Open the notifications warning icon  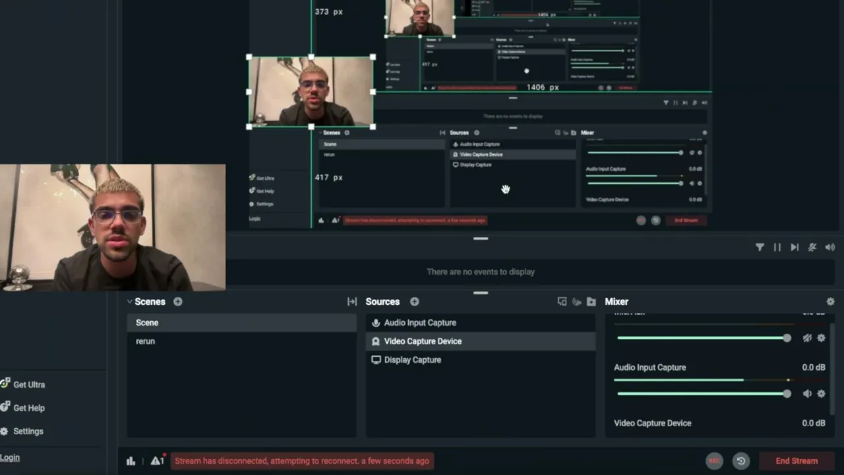tap(157, 460)
